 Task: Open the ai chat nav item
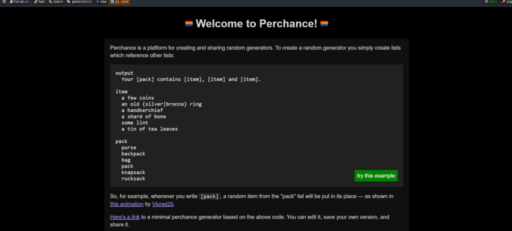click(119, 2)
